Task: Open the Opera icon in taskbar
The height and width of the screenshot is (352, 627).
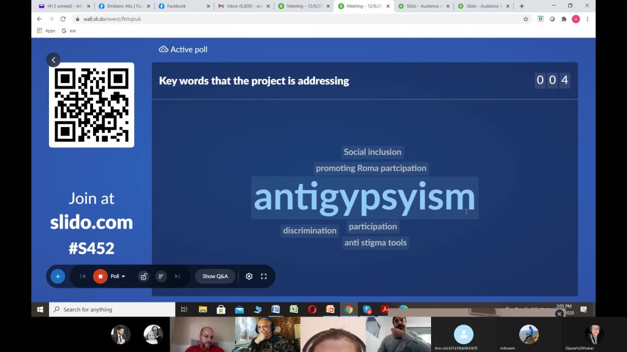Action: click(312, 309)
